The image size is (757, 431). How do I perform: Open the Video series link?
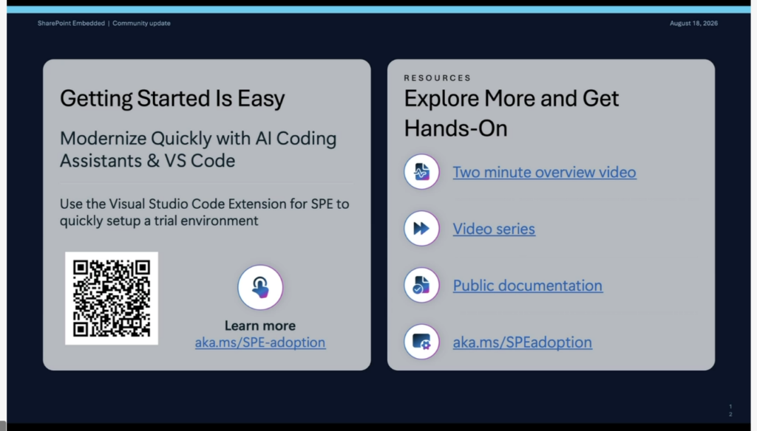pos(494,229)
